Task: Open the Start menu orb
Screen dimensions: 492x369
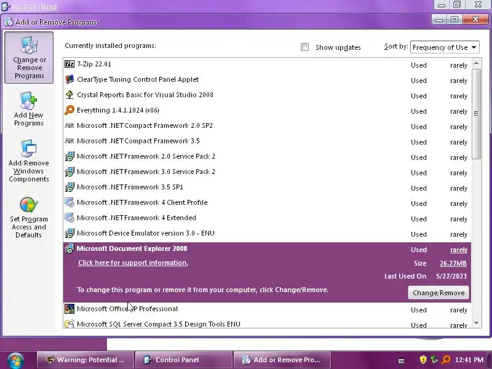Action: [x=16, y=360]
